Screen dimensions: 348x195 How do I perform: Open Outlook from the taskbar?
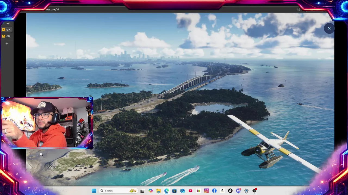(182, 191)
